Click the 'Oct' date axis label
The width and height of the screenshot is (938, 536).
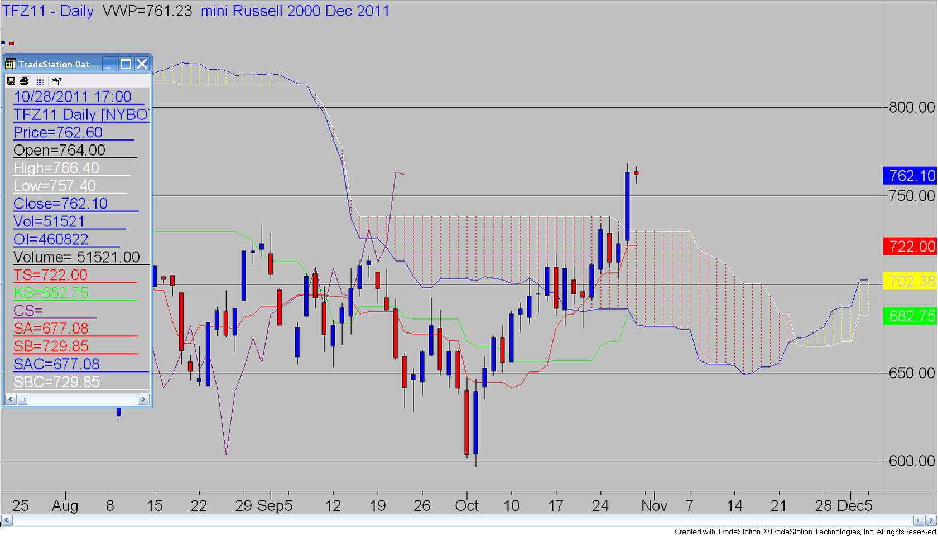[x=467, y=506]
